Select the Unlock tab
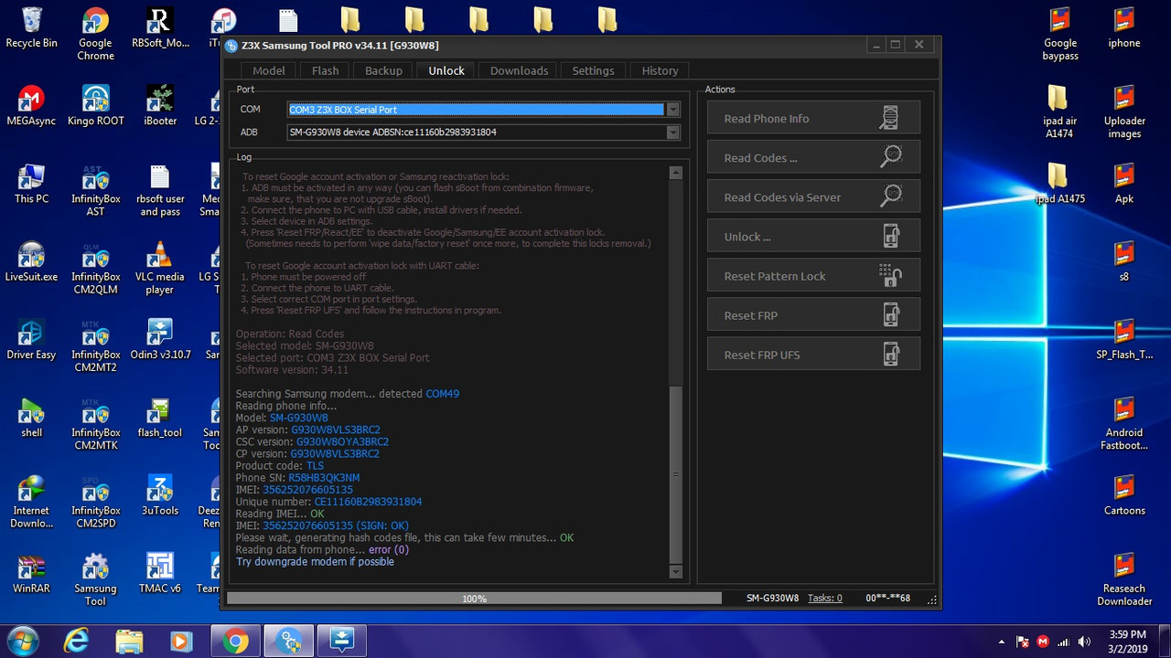 [446, 70]
